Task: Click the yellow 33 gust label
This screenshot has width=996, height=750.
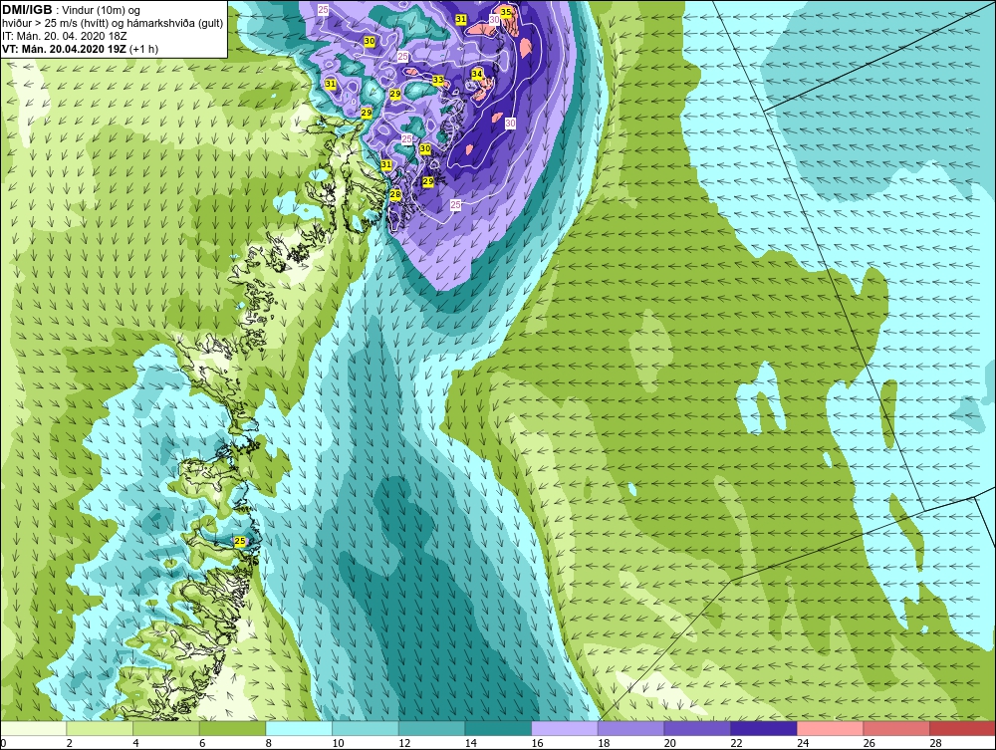Action: (437, 80)
